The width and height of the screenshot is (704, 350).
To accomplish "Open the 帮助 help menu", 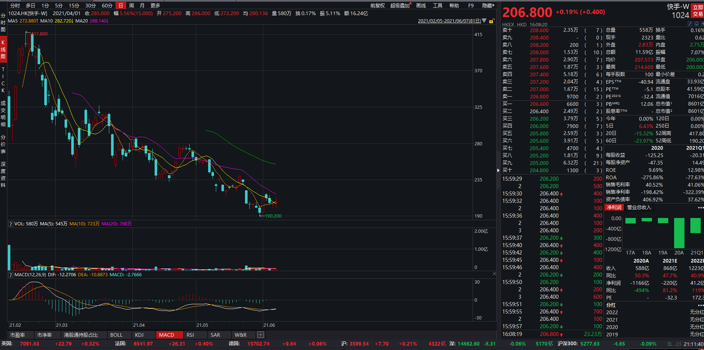I will 454,6.
